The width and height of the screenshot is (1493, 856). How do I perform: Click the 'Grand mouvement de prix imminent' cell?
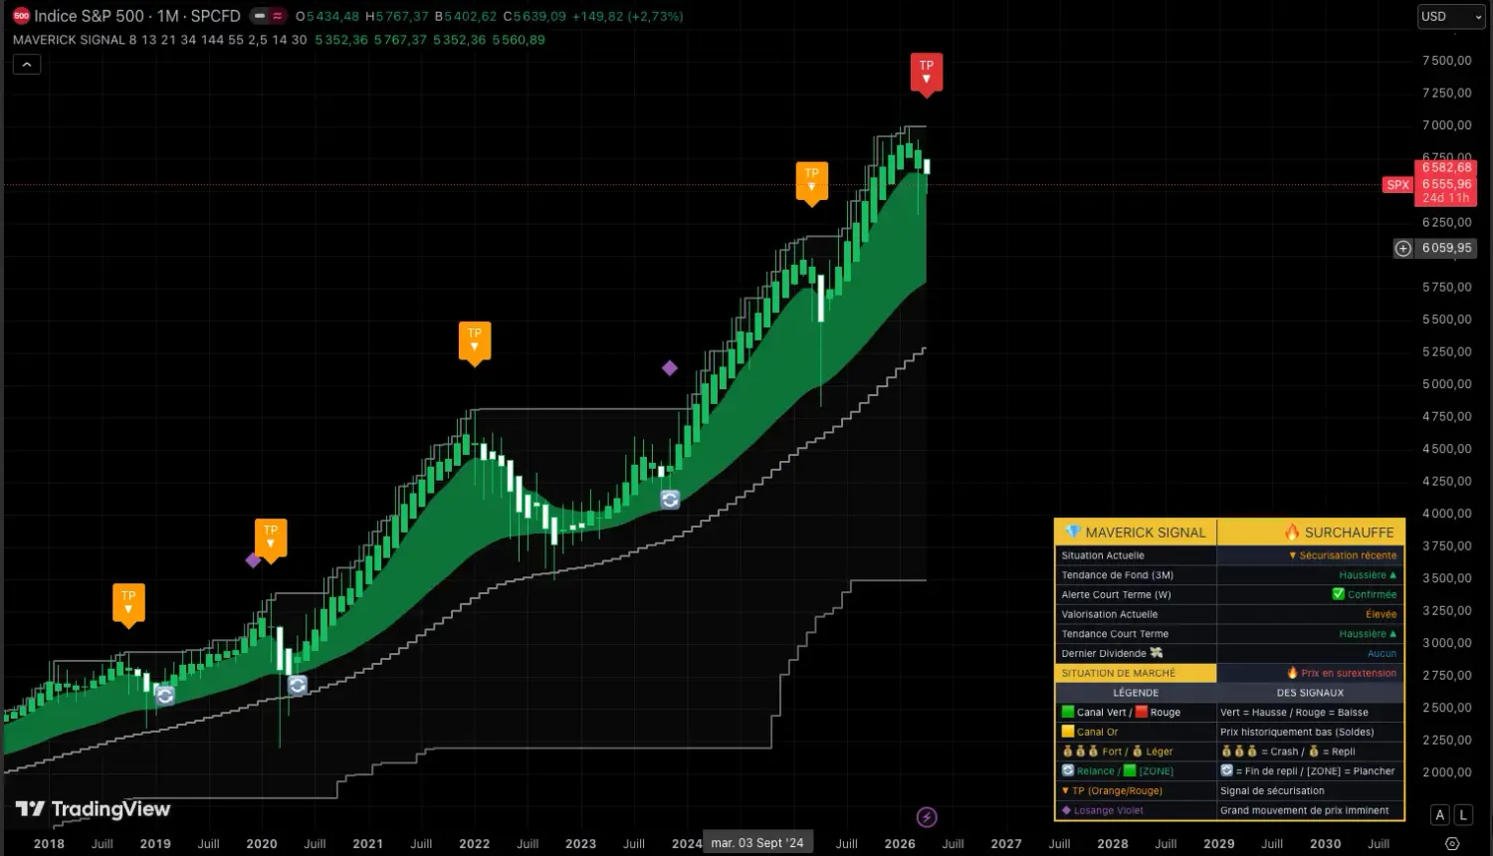(x=1310, y=810)
